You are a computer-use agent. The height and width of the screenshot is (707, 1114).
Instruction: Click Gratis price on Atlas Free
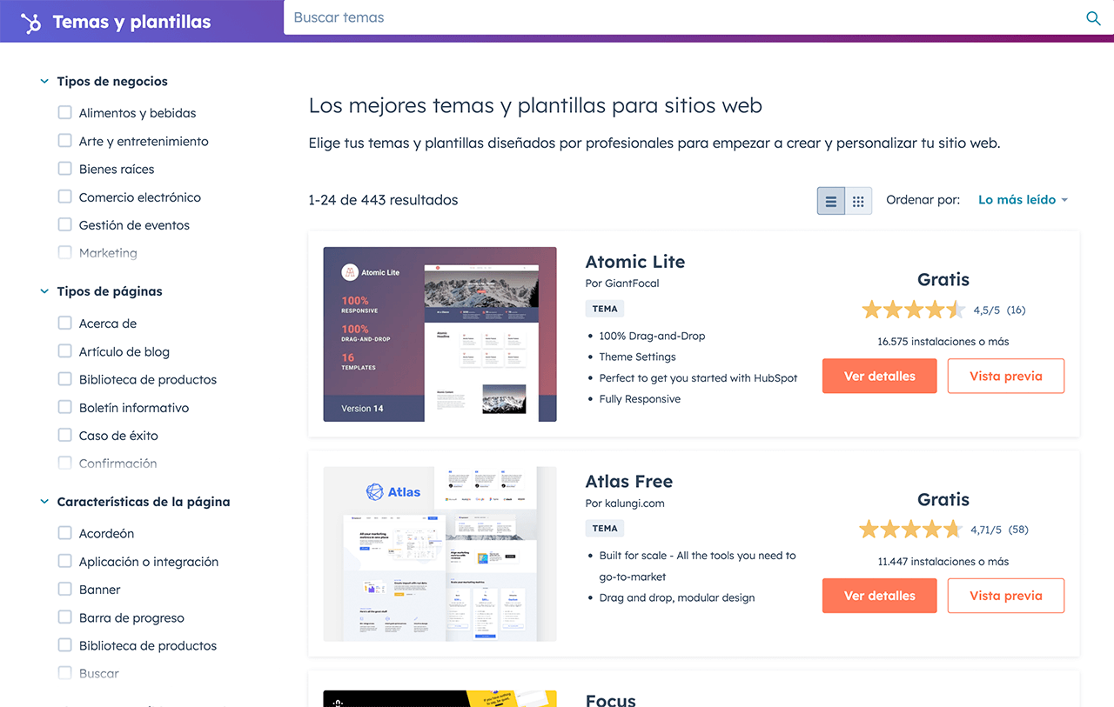click(x=943, y=499)
